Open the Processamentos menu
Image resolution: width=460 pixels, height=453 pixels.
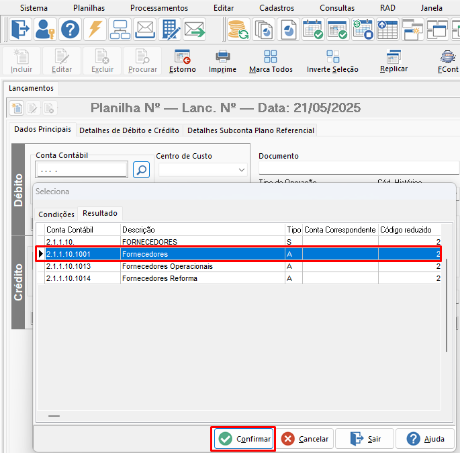point(159,8)
